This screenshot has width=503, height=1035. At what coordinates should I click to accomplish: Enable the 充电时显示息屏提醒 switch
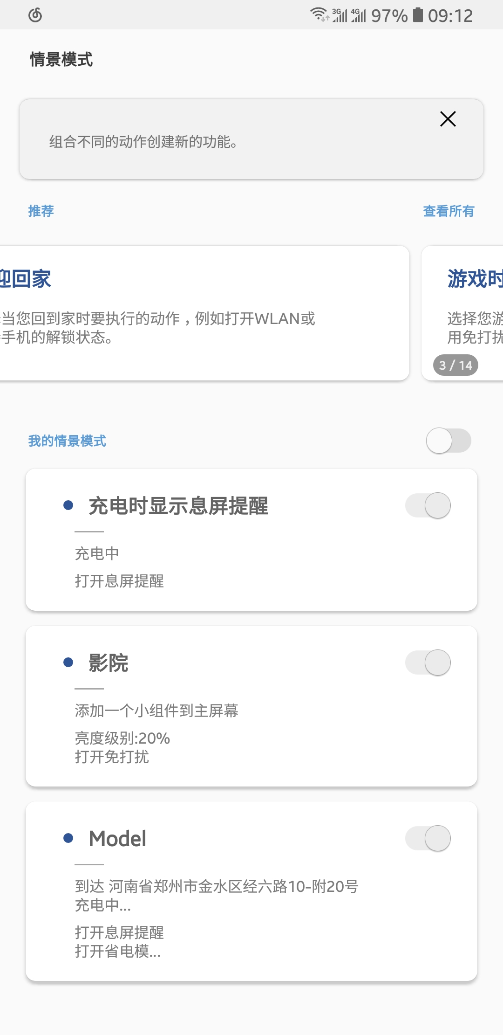428,505
